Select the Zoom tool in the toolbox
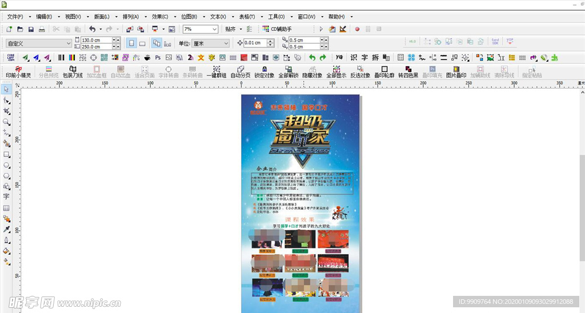Viewport: 585px width, 313px height. [7, 122]
